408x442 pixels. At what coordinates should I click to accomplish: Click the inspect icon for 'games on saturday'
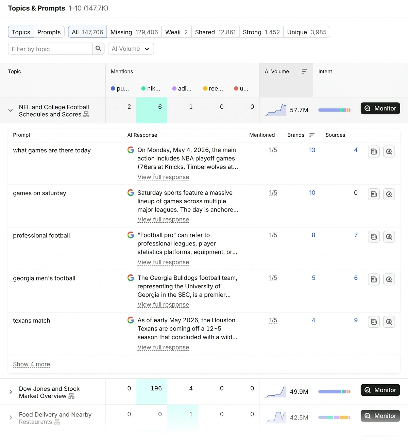[x=389, y=194]
